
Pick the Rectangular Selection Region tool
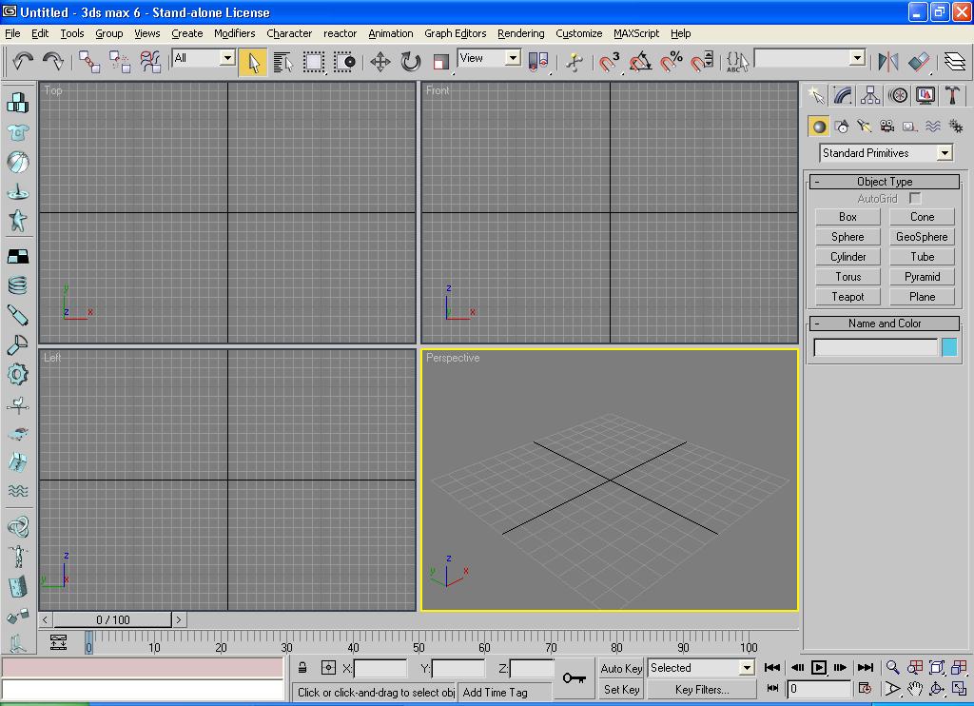click(x=314, y=62)
